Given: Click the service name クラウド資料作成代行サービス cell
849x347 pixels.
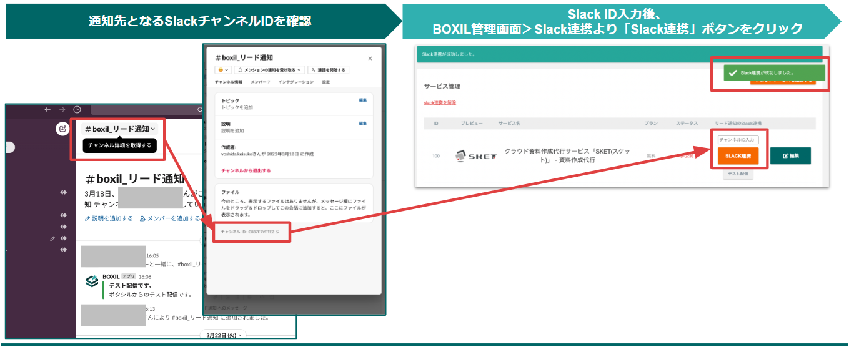Looking at the screenshot, I should pos(568,155).
